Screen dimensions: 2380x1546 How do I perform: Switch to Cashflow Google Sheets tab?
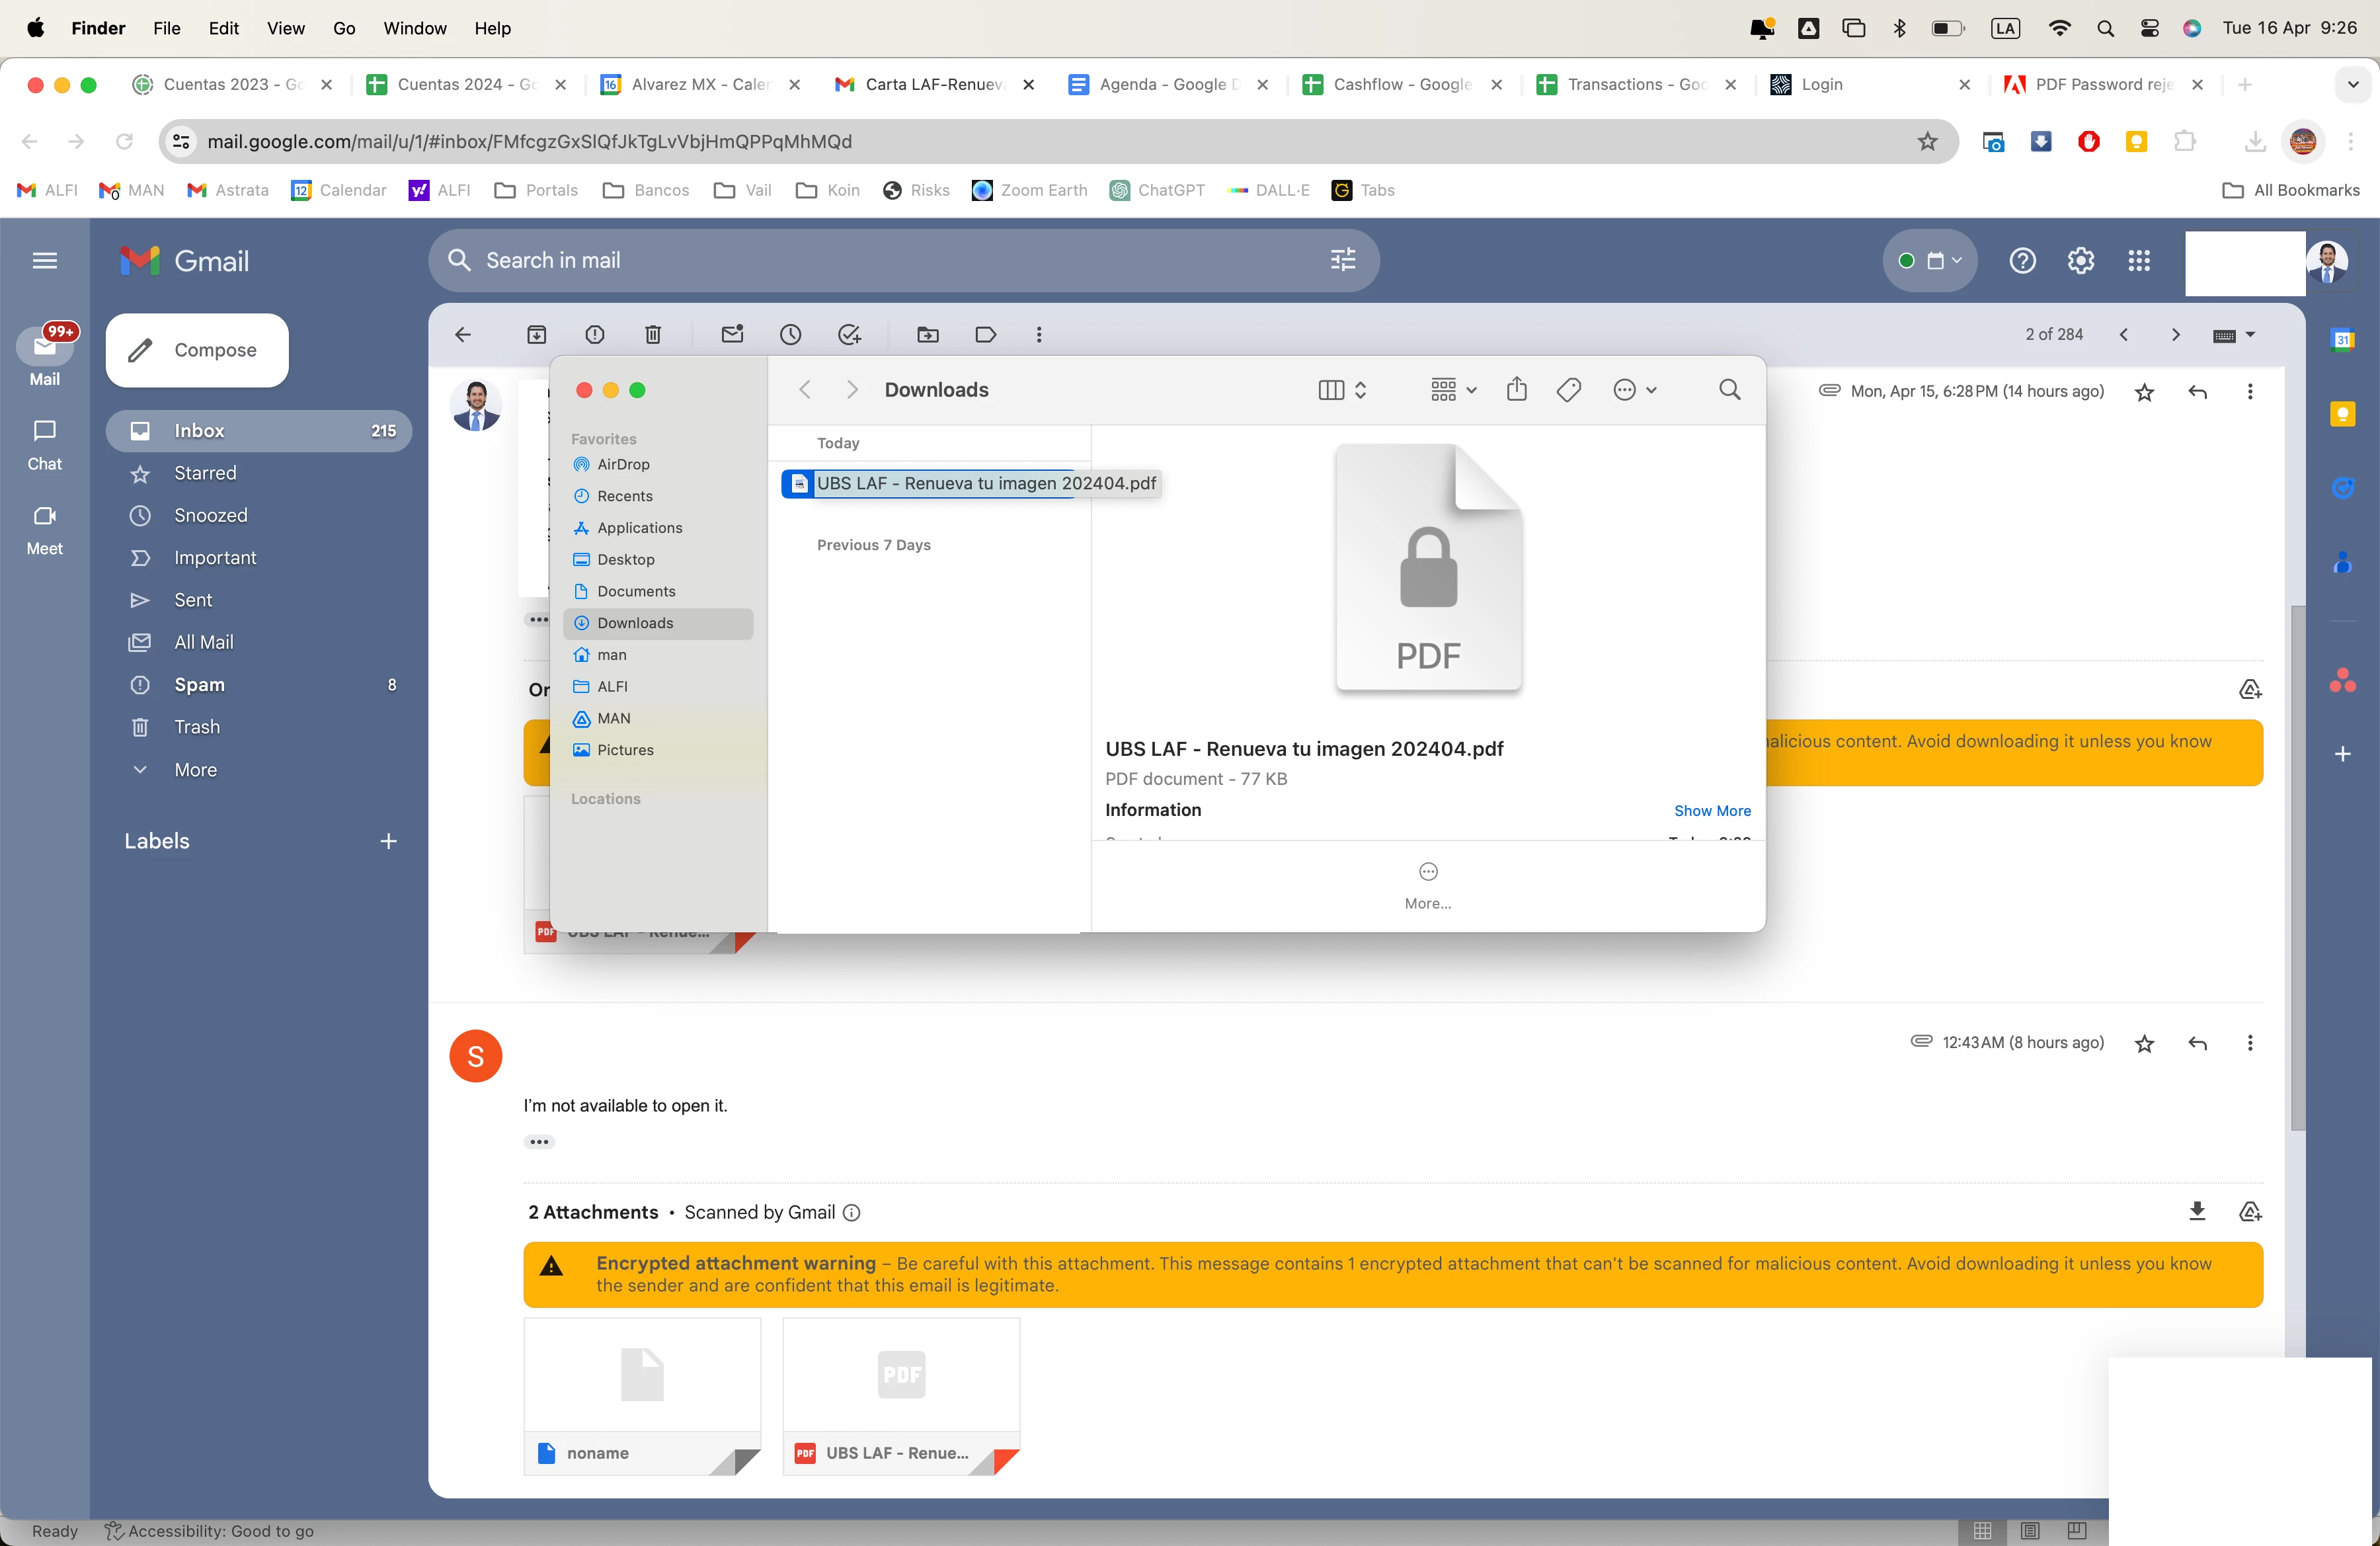pyautogui.click(x=1400, y=85)
